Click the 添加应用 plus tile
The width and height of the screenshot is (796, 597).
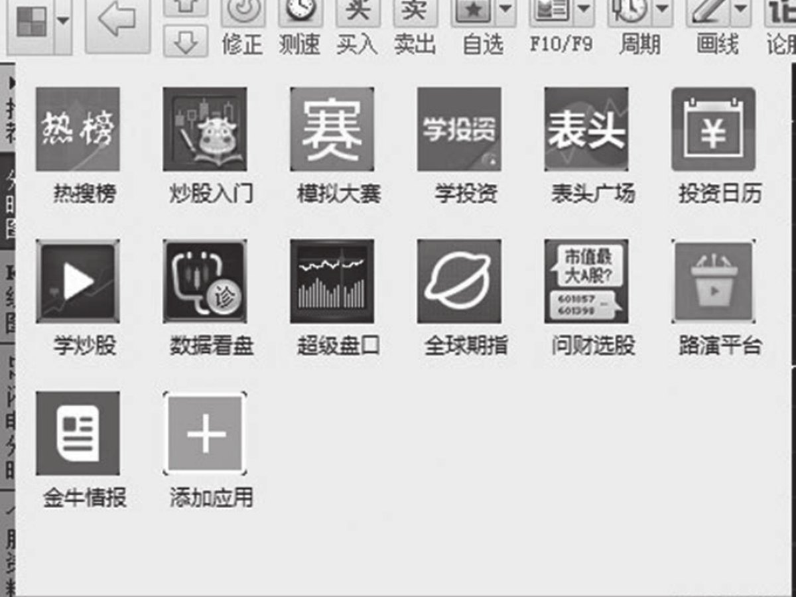205,433
